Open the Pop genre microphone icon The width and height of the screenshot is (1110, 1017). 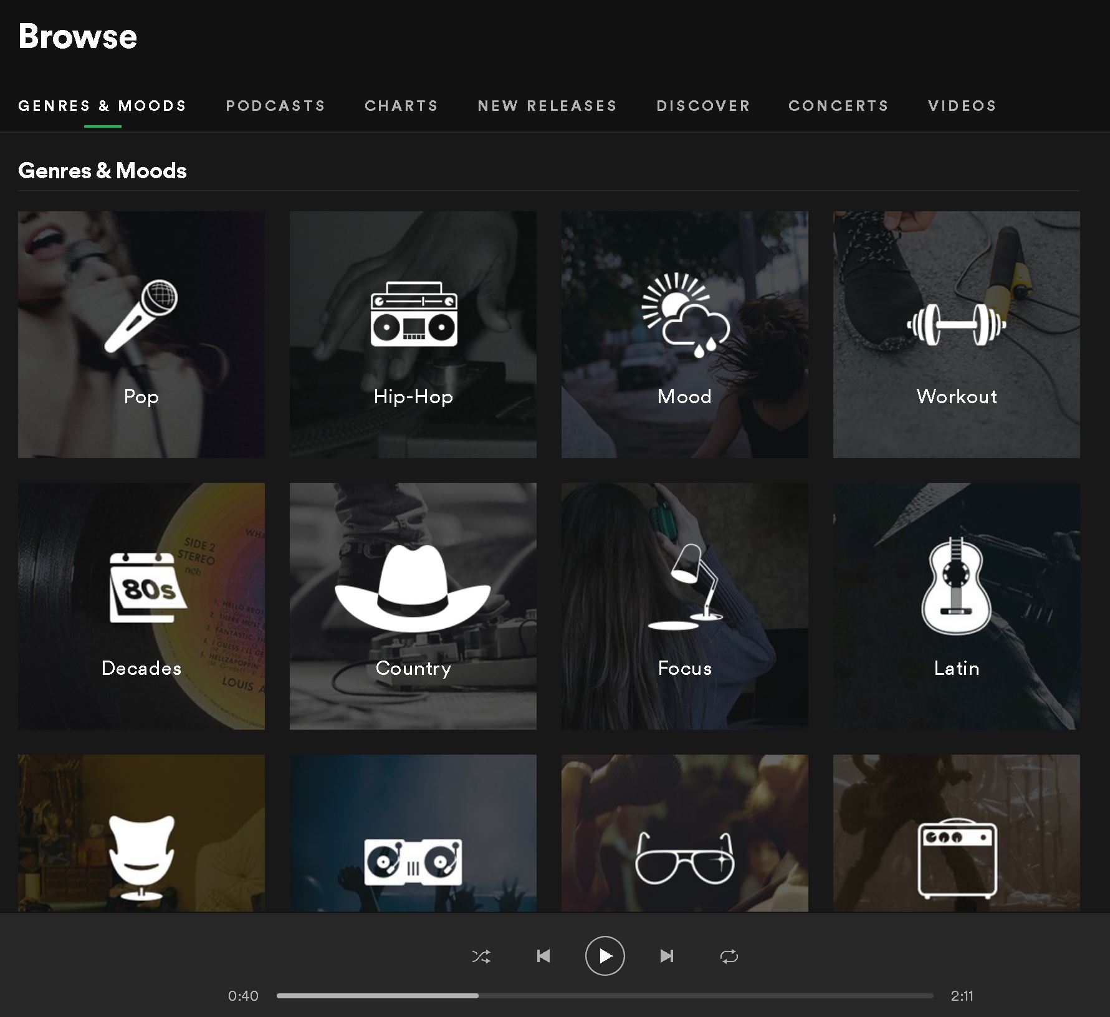click(141, 317)
